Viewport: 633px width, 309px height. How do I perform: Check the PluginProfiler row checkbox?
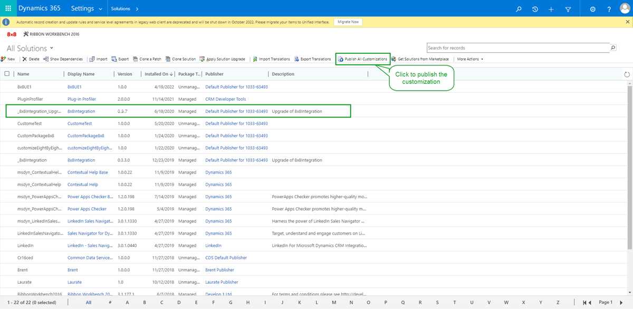(x=7, y=99)
